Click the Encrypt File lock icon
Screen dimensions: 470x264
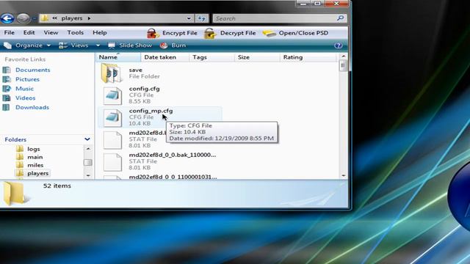[x=153, y=33]
